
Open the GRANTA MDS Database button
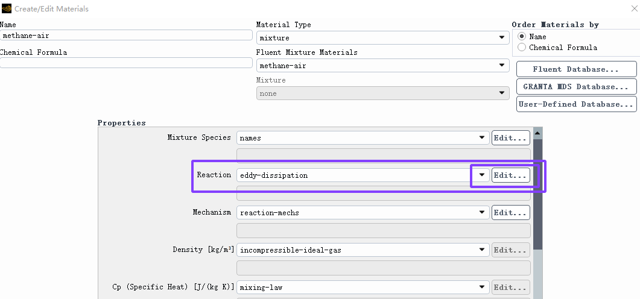point(576,86)
